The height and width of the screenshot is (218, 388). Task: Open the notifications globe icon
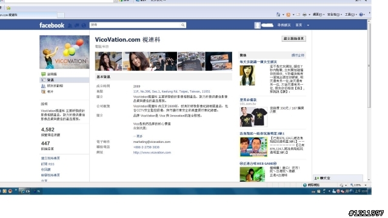tap(84, 25)
